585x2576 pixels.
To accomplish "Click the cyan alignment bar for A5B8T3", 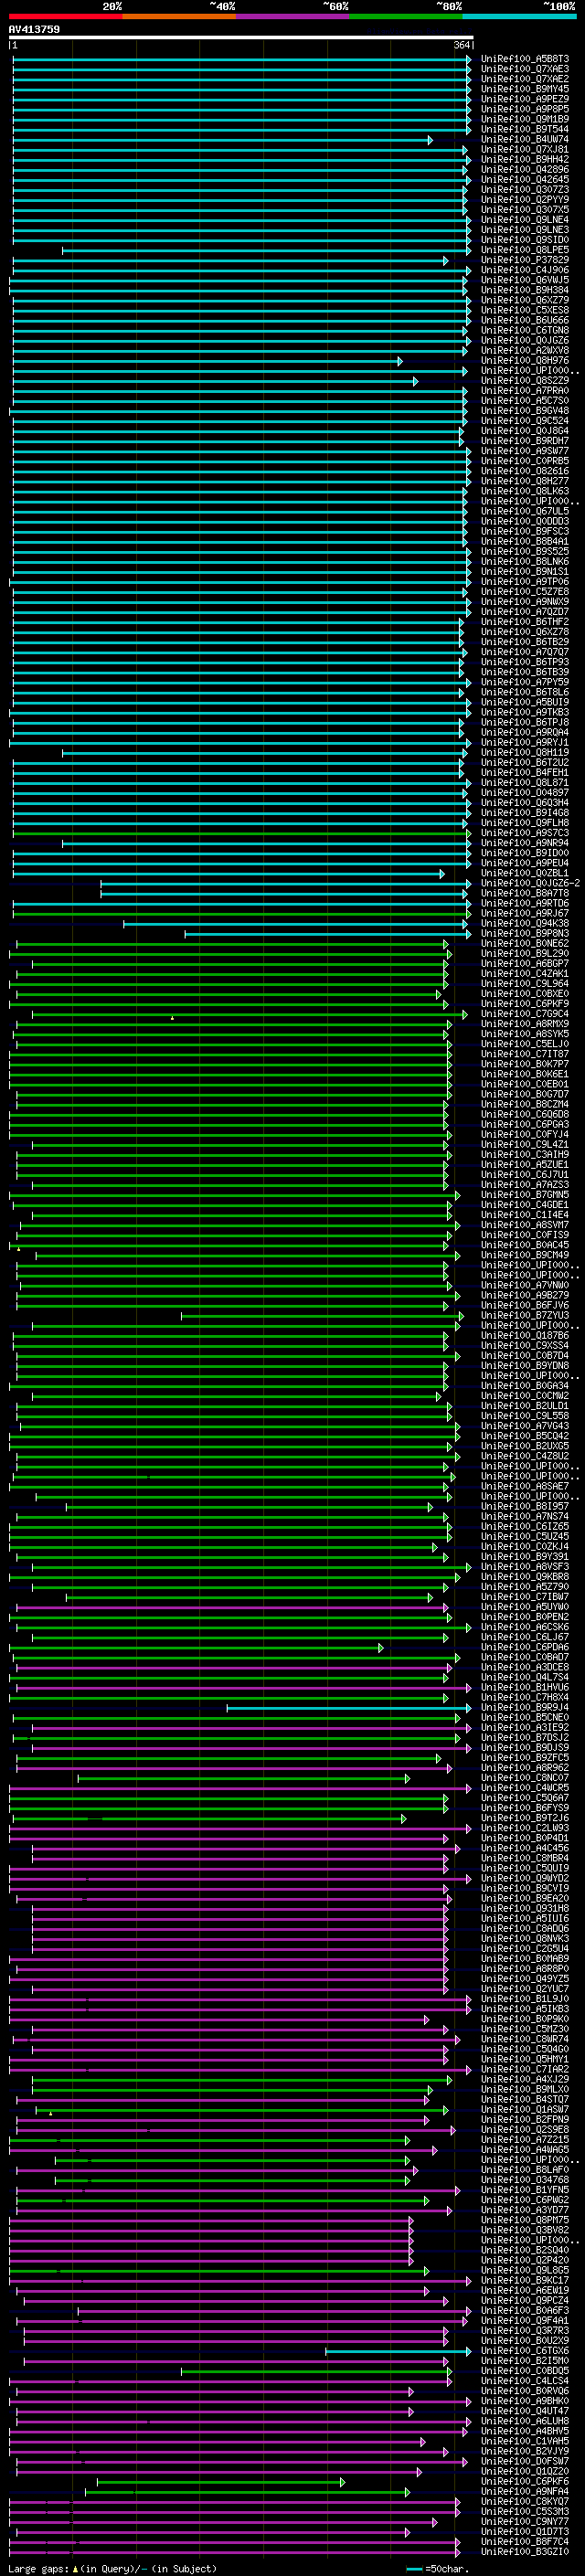I will tap(241, 59).
